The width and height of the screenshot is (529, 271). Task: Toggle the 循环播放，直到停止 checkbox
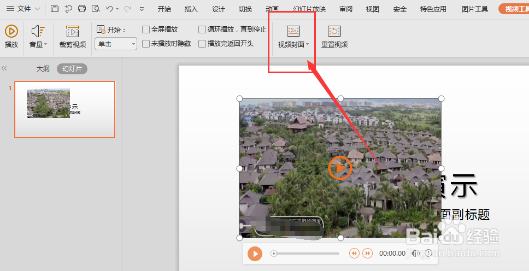click(202, 30)
